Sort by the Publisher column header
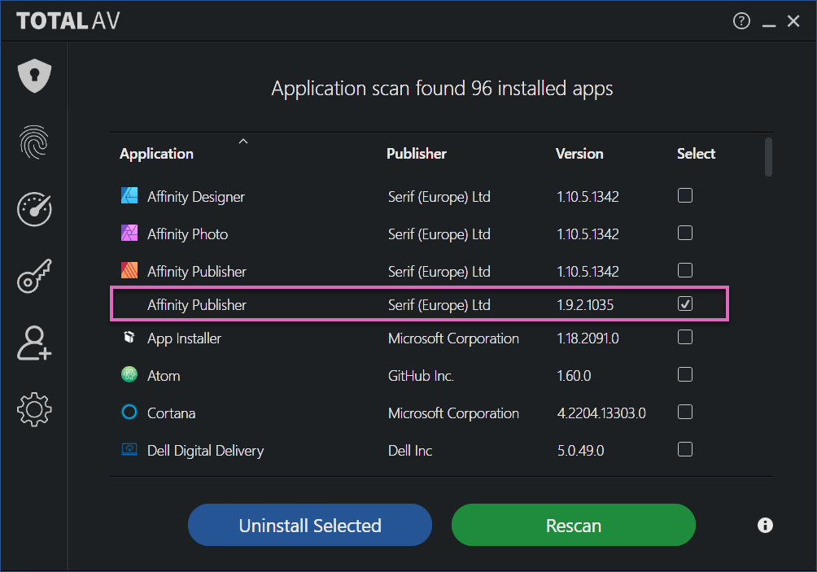817x572 pixels. click(x=417, y=154)
